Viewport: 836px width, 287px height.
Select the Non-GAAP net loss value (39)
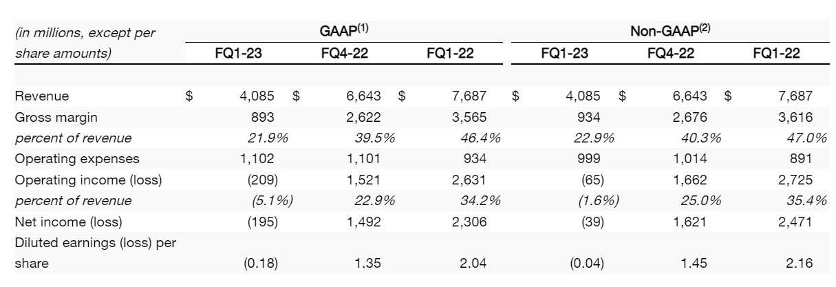point(587,222)
